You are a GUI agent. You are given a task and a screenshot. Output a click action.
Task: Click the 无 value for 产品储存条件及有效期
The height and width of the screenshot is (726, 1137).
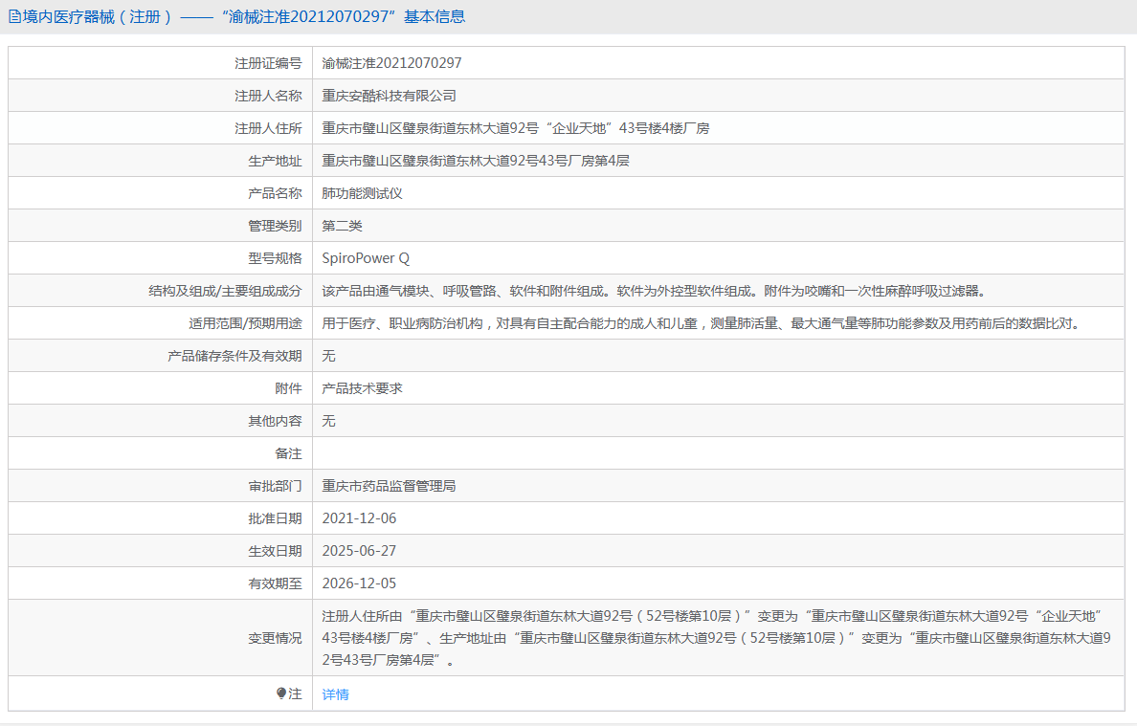click(328, 356)
